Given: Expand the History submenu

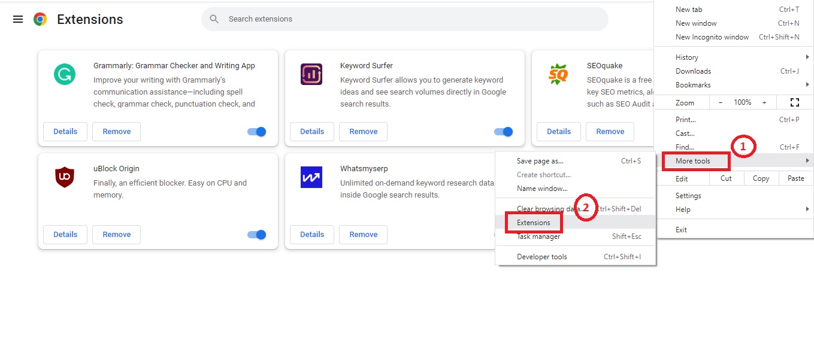Looking at the screenshot, I should tap(736, 57).
